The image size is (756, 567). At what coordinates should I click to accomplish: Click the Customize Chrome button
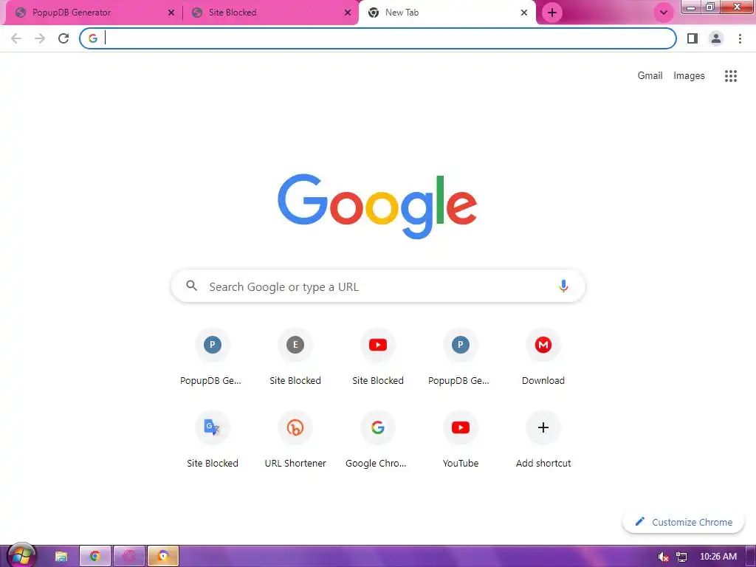tap(684, 522)
